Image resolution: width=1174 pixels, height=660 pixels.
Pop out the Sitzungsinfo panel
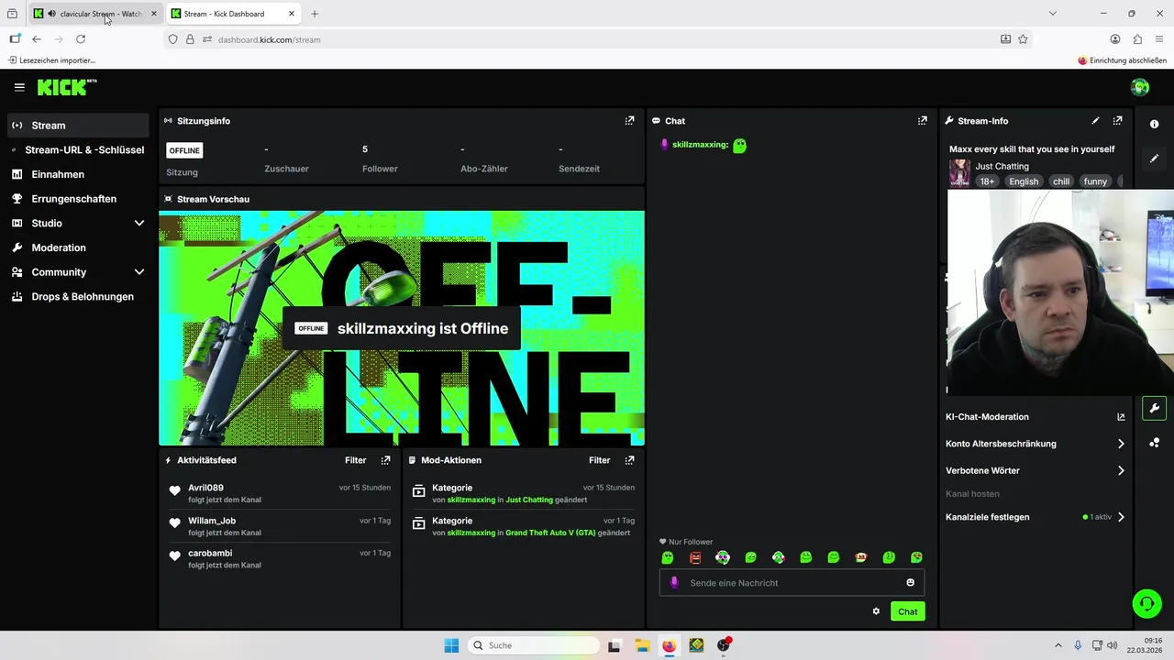(x=629, y=120)
